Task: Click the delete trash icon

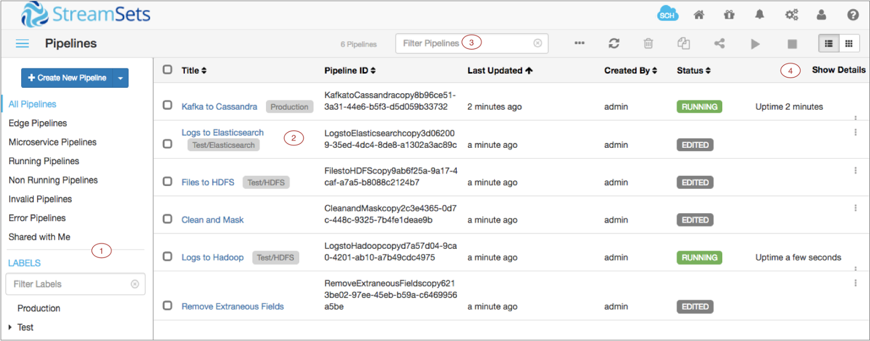Action: [x=648, y=44]
